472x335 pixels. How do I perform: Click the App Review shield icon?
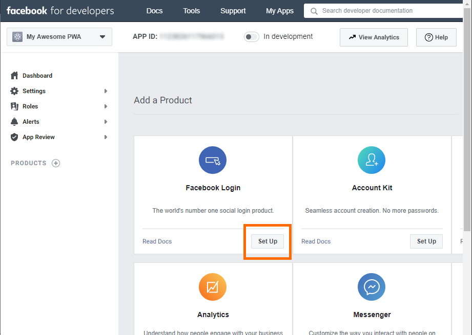(x=14, y=137)
